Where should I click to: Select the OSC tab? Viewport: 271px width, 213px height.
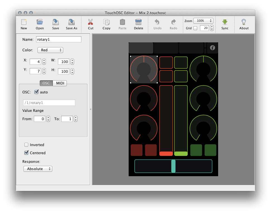46,83
